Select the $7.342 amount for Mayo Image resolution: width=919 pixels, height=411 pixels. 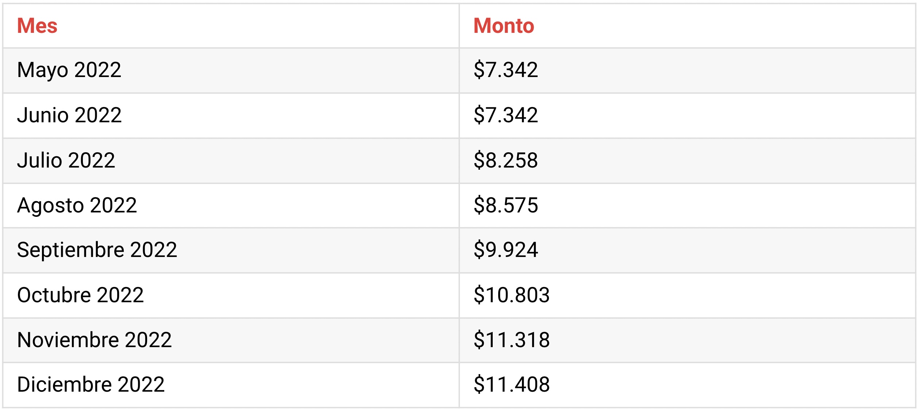click(x=506, y=70)
